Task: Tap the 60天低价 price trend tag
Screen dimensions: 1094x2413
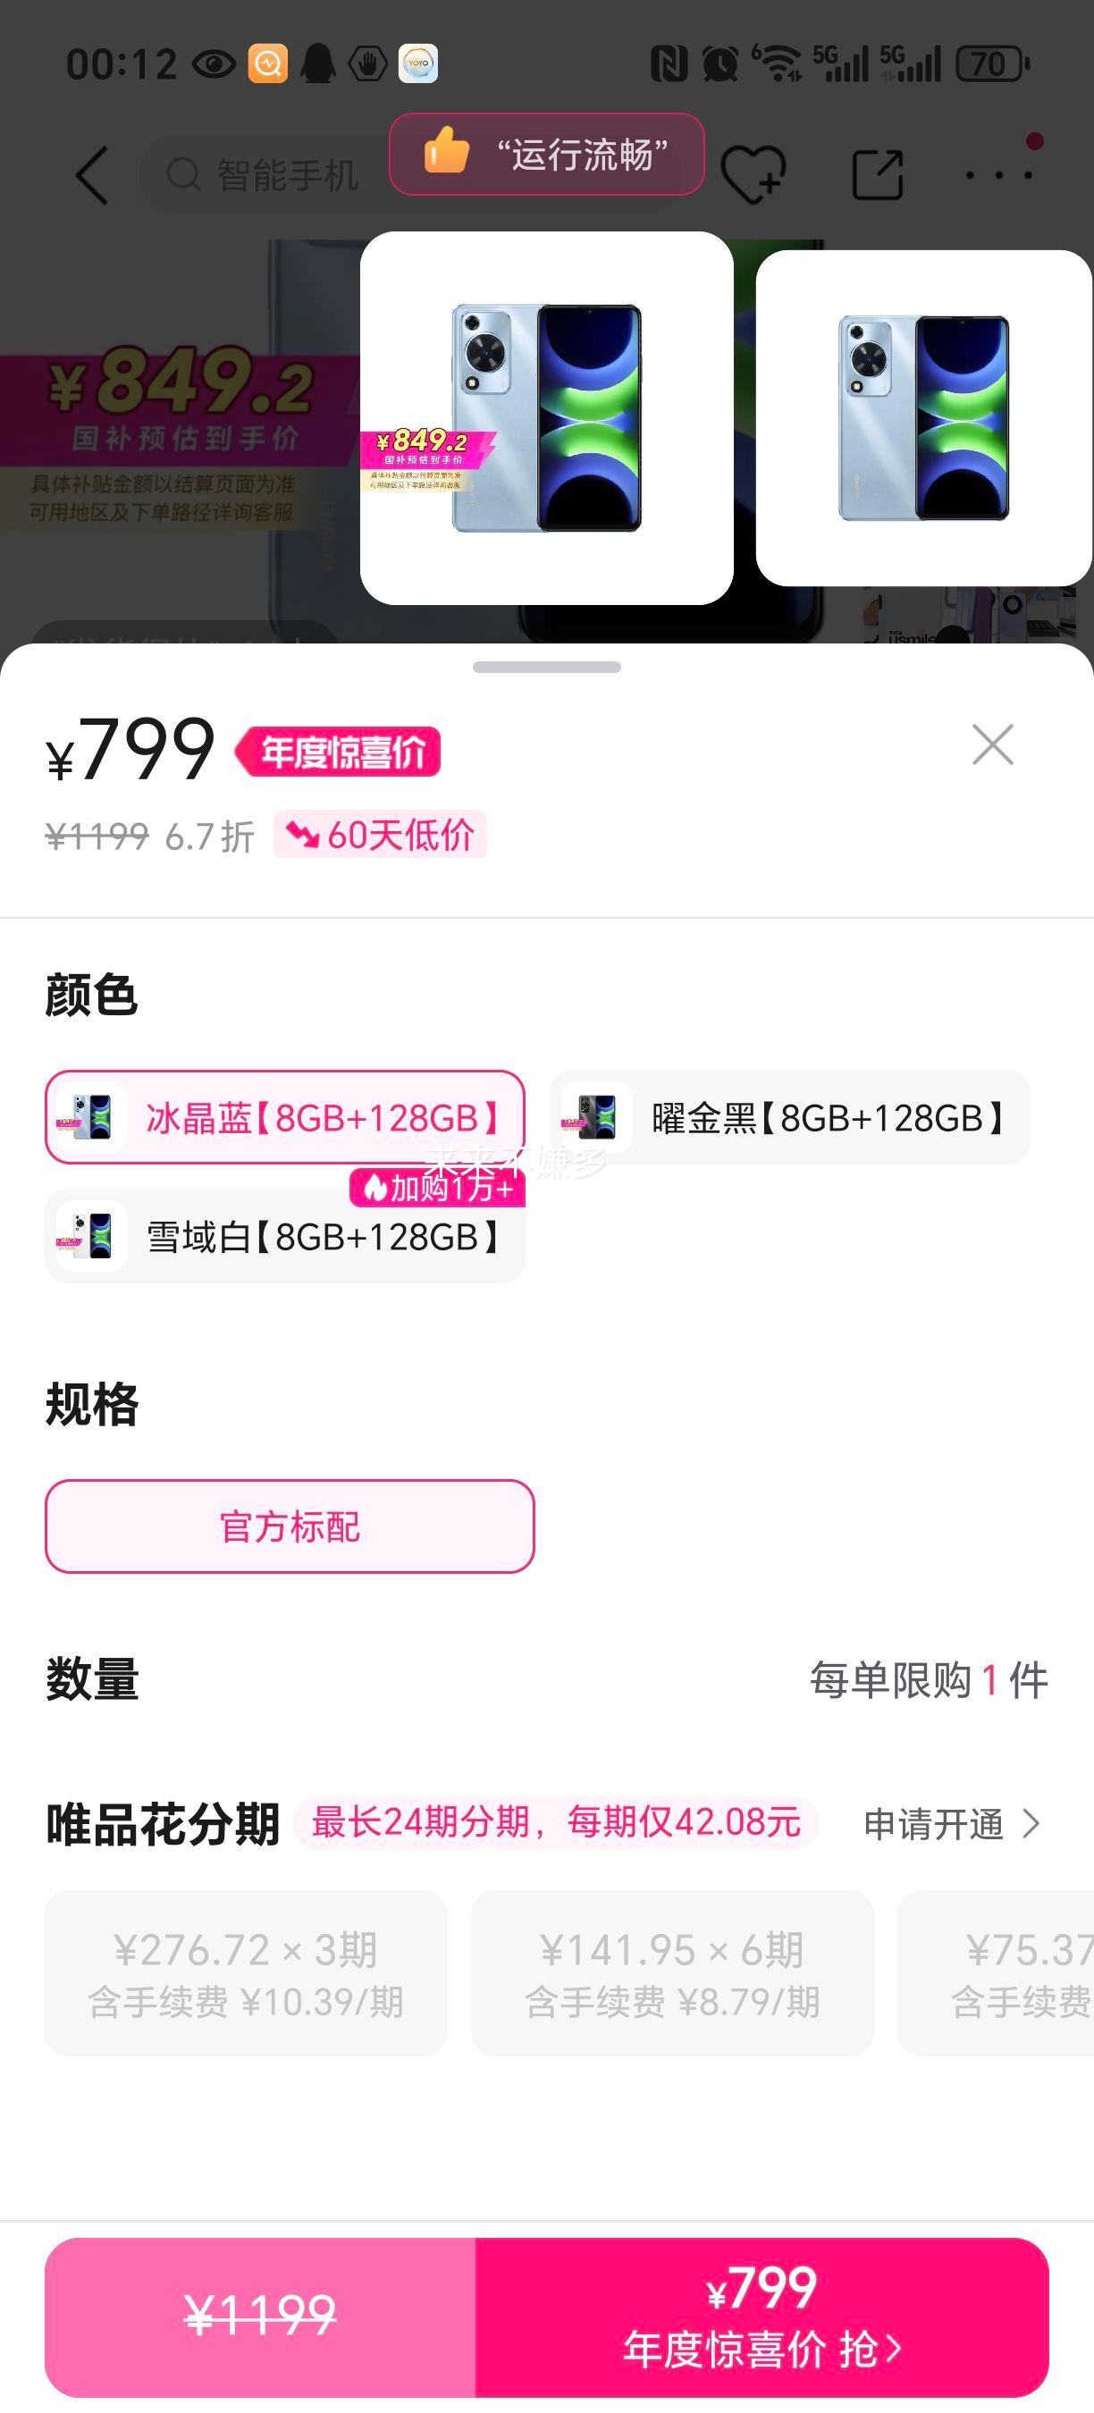Action: 380,835
